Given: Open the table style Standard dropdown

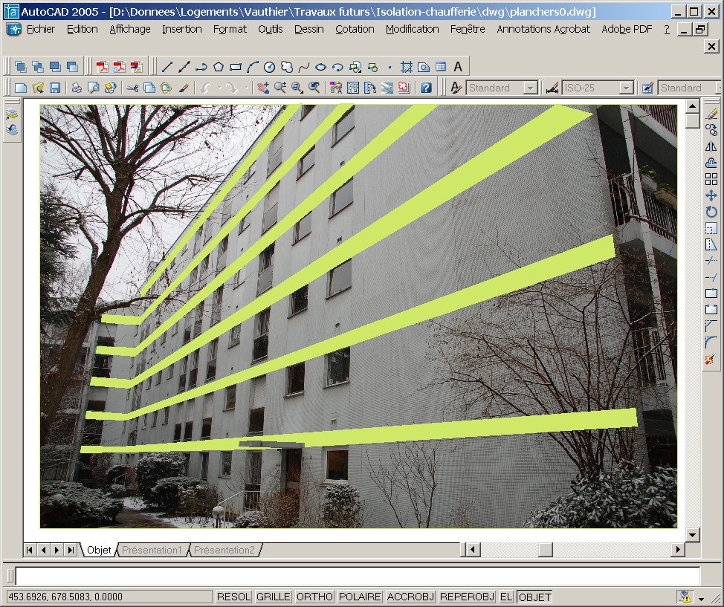Looking at the screenshot, I should click(719, 88).
